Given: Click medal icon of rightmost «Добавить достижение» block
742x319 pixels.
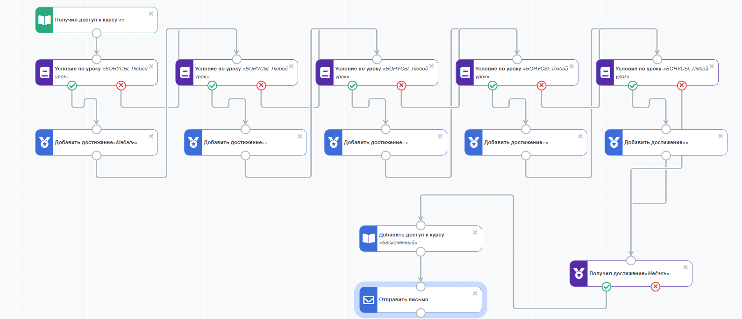Looking at the screenshot, I should click(x=614, y=142).
